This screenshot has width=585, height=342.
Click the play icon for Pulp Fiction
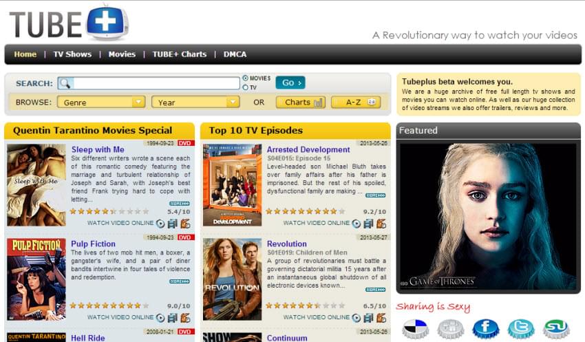160,317
